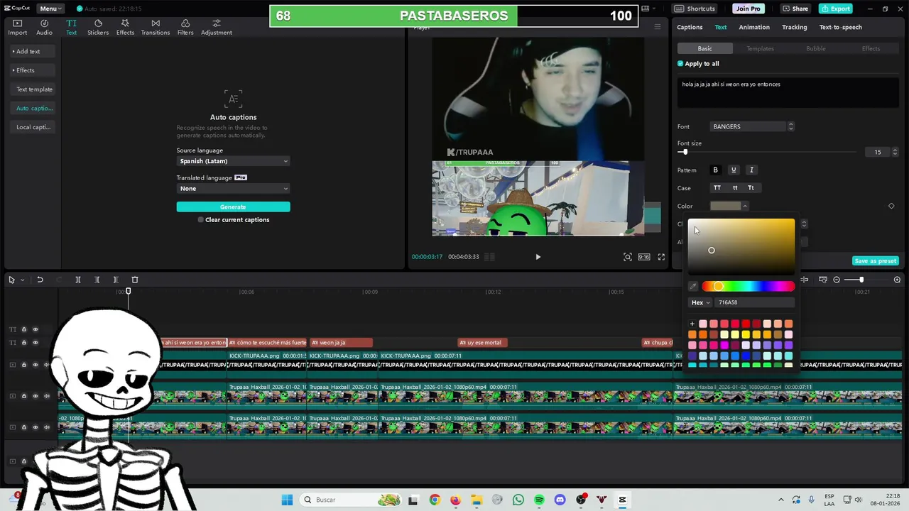Play the preview video
Screen dimensions: 909x511
pos(538,257)
